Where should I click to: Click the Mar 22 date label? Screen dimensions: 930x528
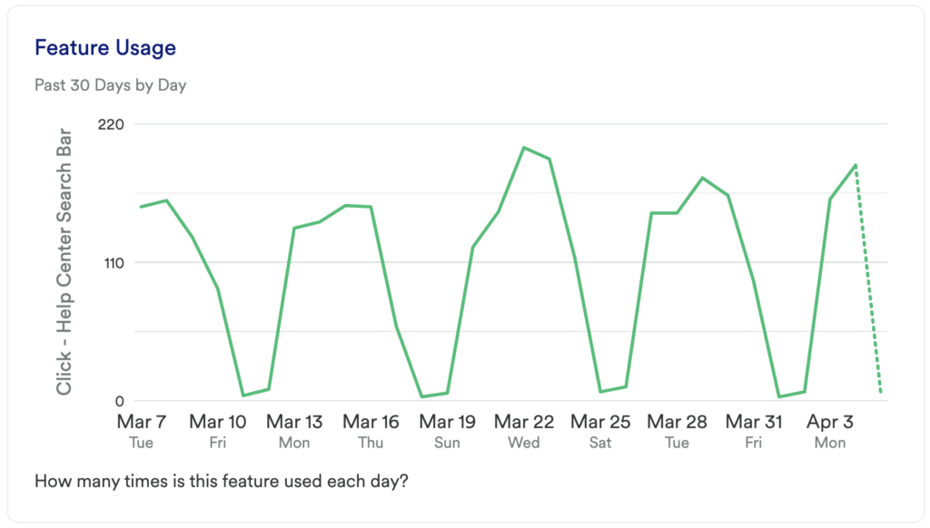pos(524,422)
